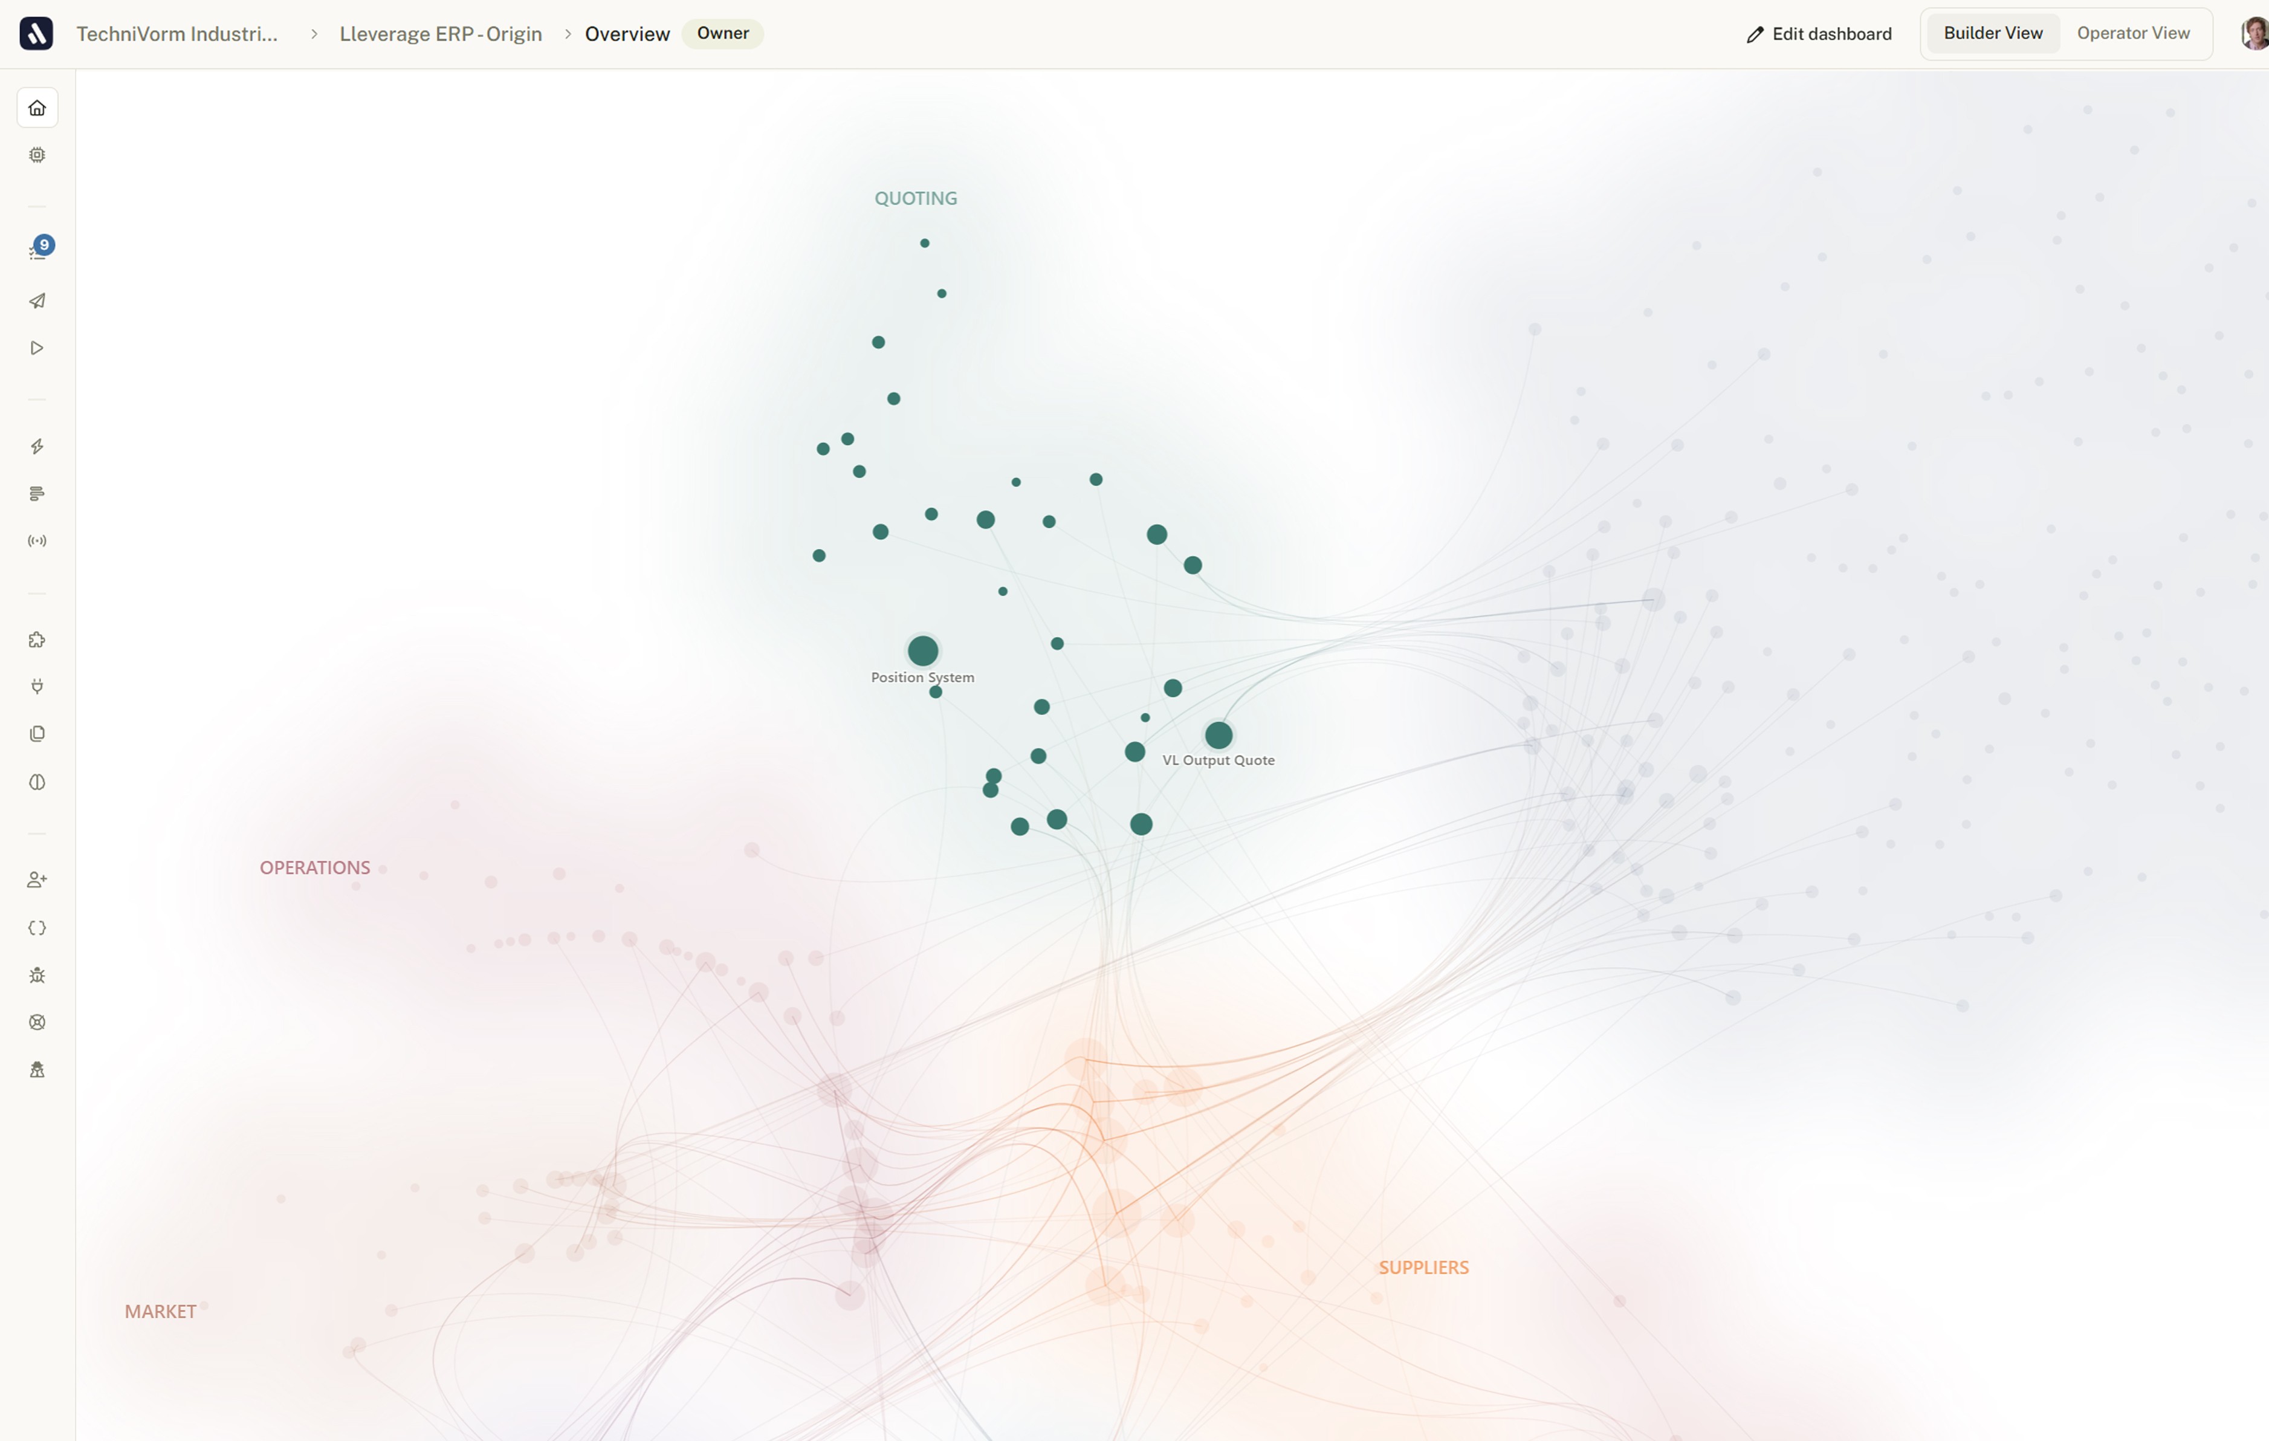This screenshot has height=1441, width=2269.
Task: Select the Builder View toggle
Action: 1992,33
